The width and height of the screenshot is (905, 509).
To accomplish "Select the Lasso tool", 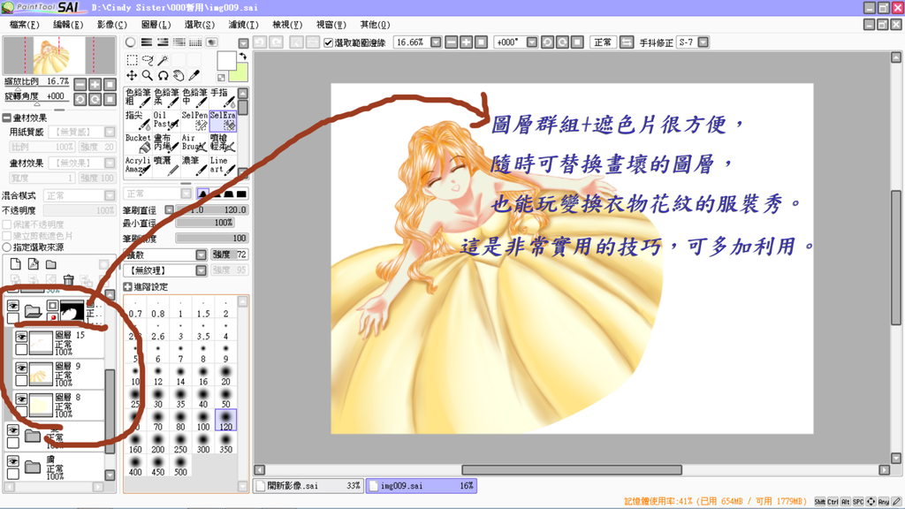I will coord(148,60).
